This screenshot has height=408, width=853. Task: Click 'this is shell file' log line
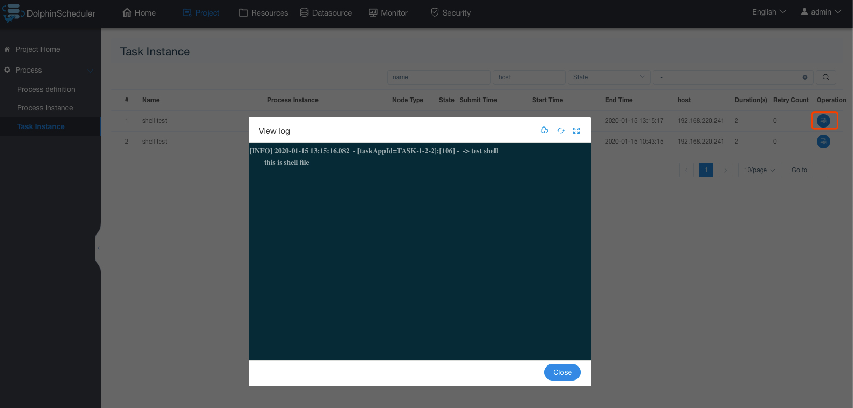(x=286, y=162)
